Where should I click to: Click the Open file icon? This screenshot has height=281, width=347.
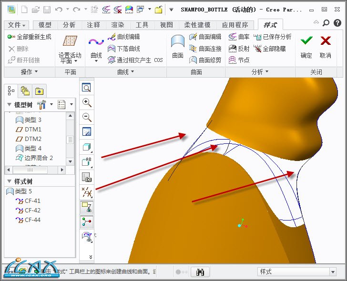(35, 10)
